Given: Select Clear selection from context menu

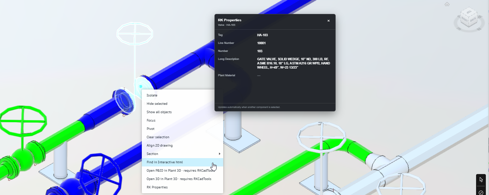Looking at the screenshot, I should (x=182, y=137).
